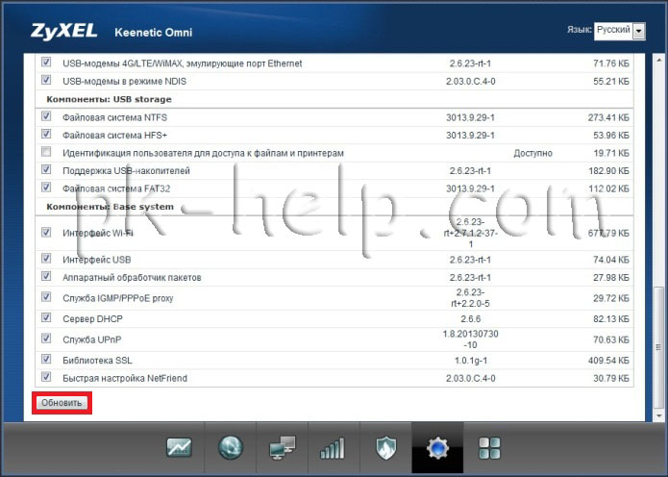This screenshot has height=477, width=668.
Task: Click the Обновить button
Action: [x=62, y=403]
